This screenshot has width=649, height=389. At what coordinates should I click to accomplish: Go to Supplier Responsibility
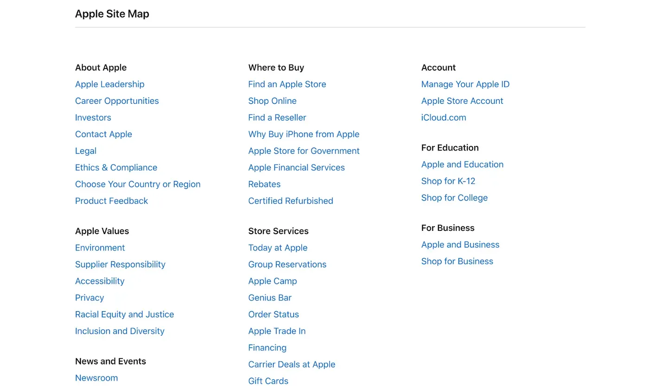point(120,264)
